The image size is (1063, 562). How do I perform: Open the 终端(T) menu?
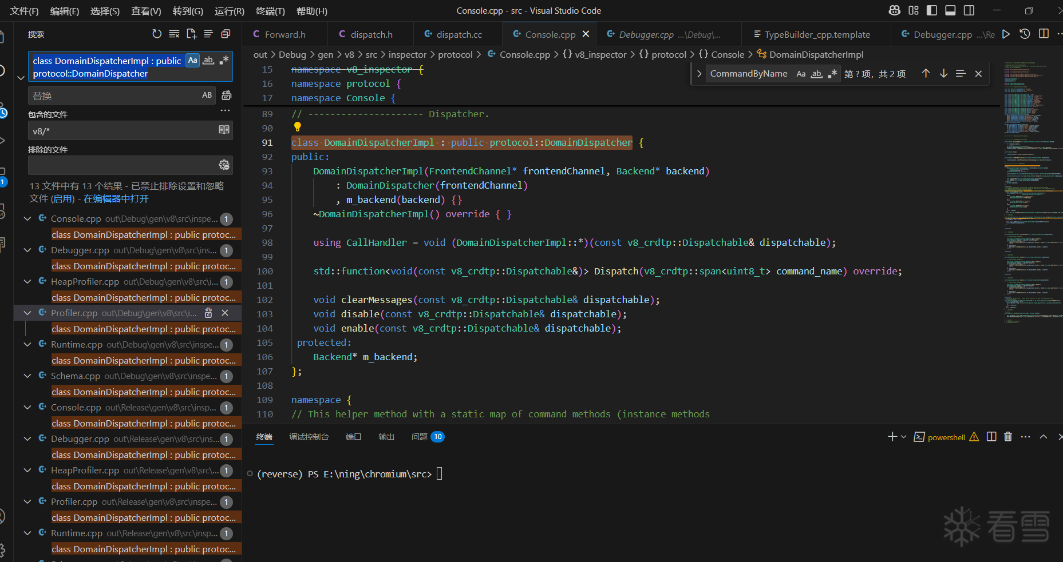[x=270, y=11]
